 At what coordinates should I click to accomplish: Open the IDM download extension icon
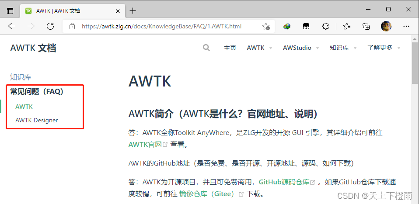(x=287, y=26)
